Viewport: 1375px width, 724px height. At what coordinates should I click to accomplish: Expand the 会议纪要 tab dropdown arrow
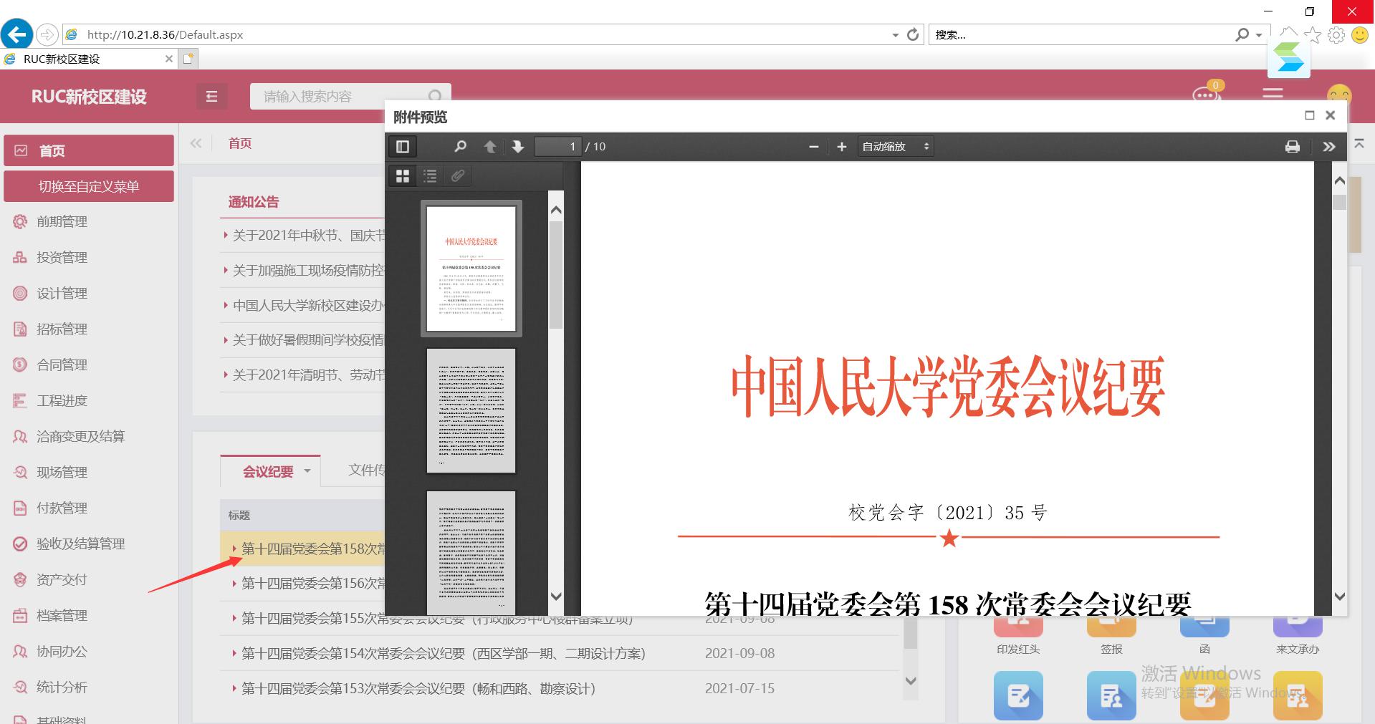point(307,471)
